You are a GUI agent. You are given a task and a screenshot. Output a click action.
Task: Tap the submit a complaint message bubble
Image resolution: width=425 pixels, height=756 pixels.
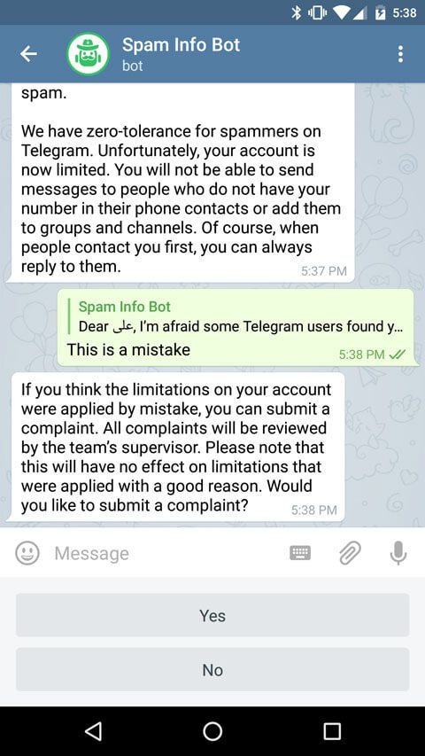pos(177,447)
